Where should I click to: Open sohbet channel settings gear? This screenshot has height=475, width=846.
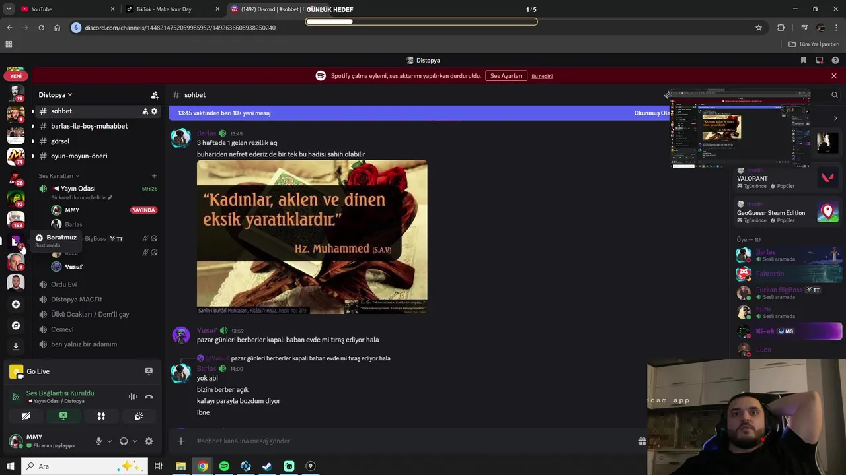point(154,111)
